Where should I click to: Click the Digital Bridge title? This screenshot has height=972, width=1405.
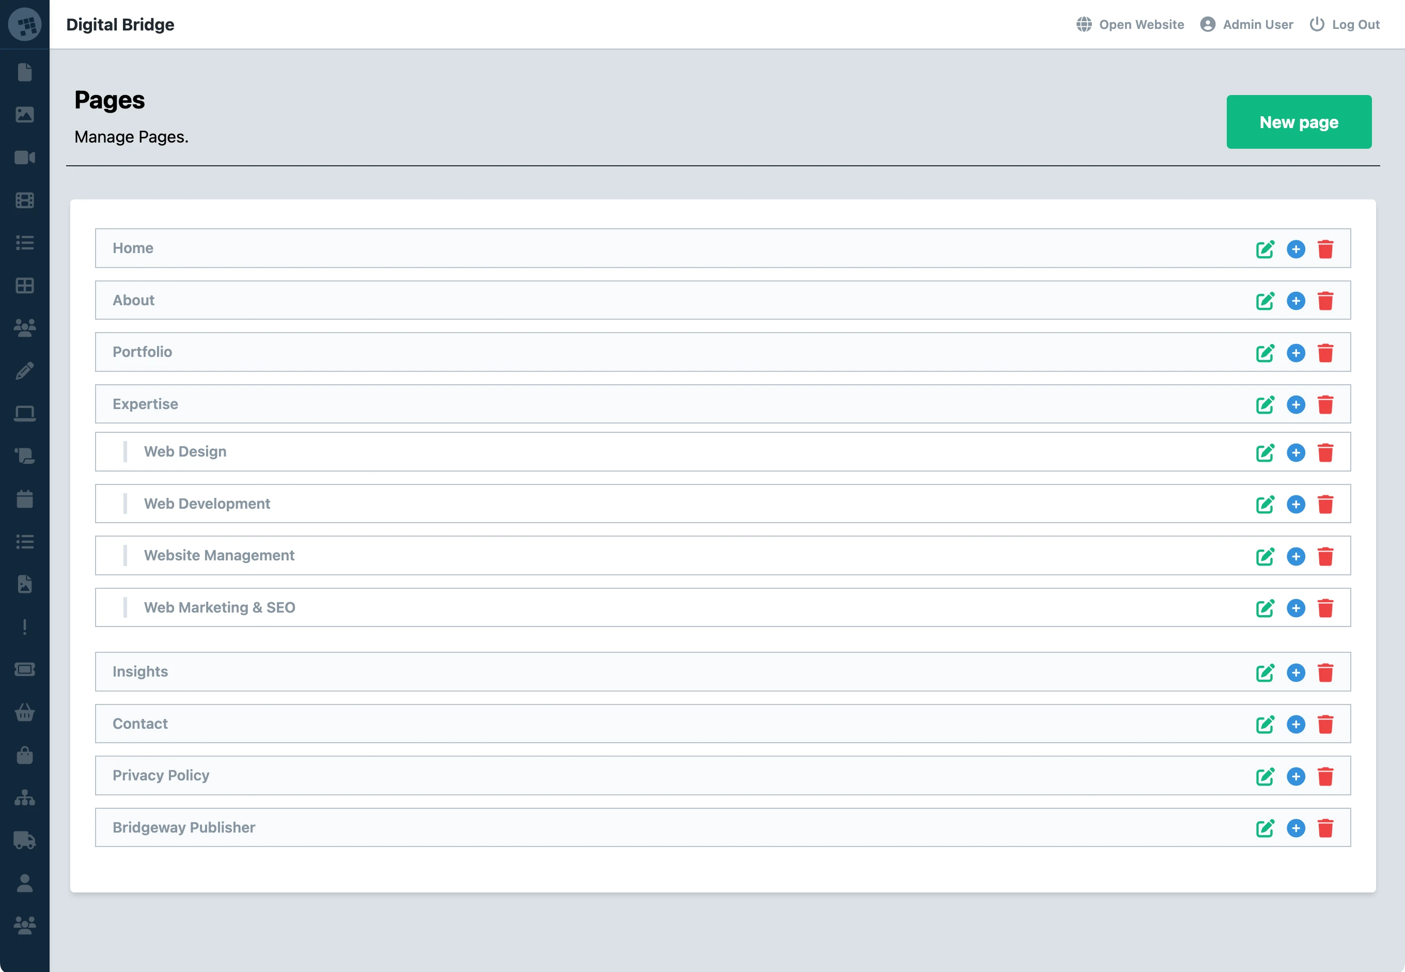[120, 24]
